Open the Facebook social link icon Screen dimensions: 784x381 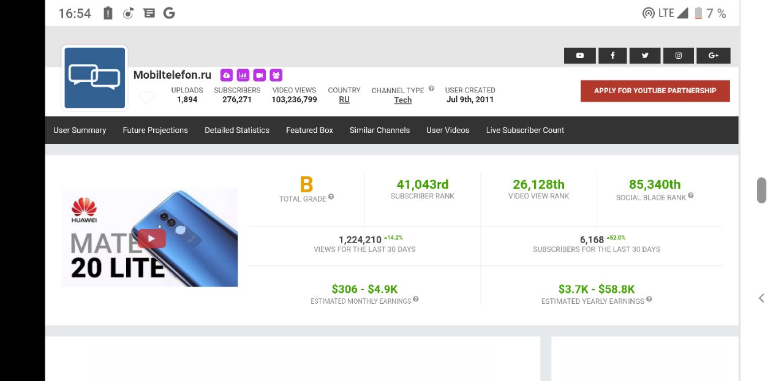[612, 56]
